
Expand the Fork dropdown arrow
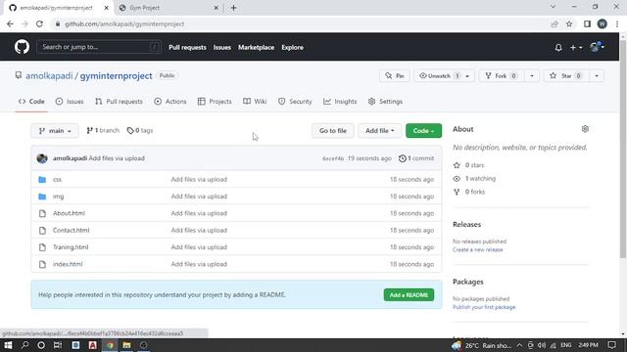[x=531, y=76]
